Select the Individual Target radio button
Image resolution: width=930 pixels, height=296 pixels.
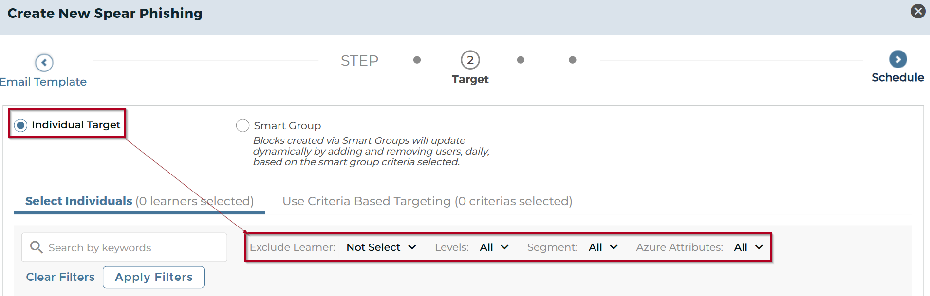[x=20, y=125]
